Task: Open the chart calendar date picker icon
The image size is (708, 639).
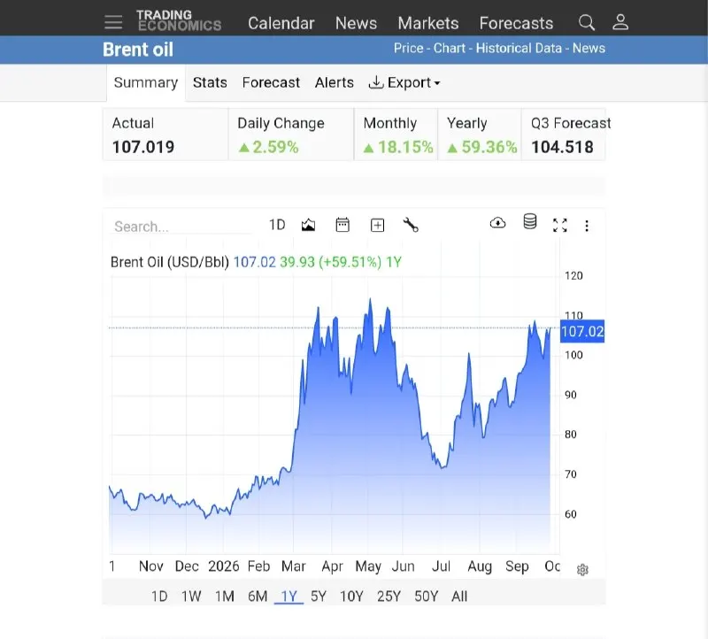Action: click(x=342, y=225)
